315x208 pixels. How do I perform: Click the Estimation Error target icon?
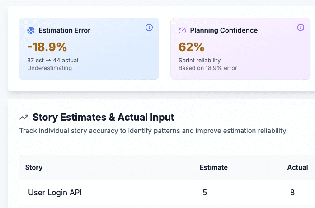[x=31, y=31]
